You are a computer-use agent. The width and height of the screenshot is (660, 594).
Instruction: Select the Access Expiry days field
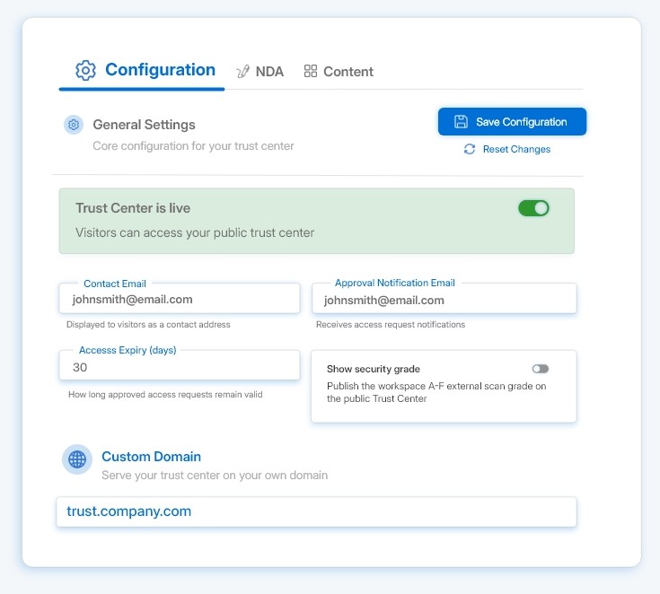click(180, 365)
